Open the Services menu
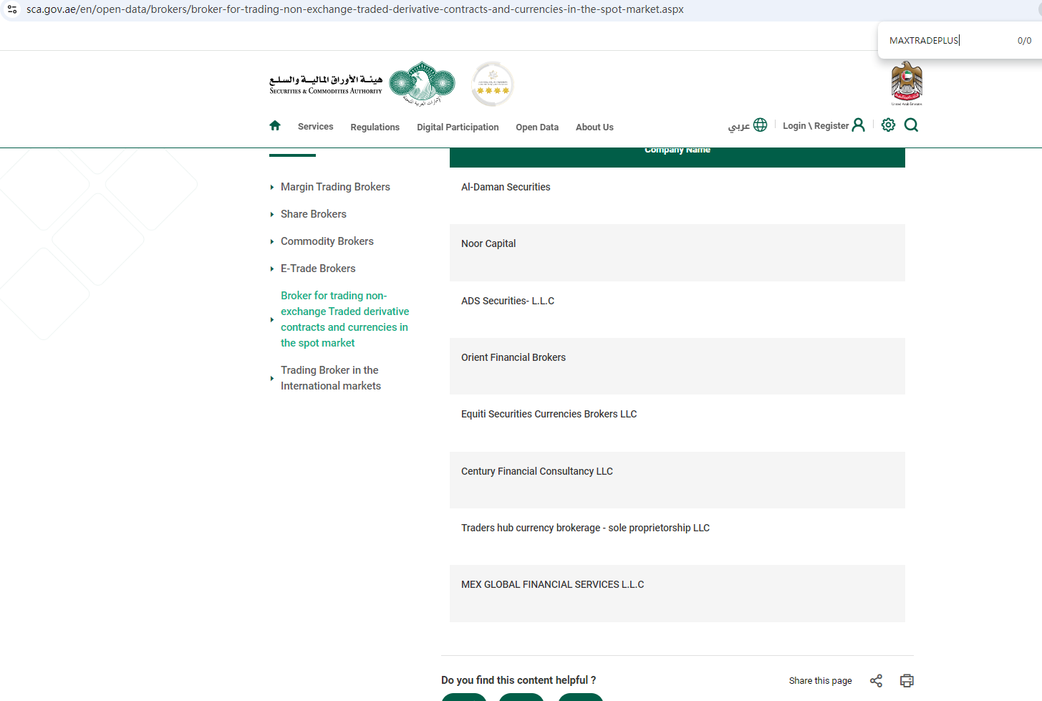This screenshot has width=1042, height=701. point(316,127)
